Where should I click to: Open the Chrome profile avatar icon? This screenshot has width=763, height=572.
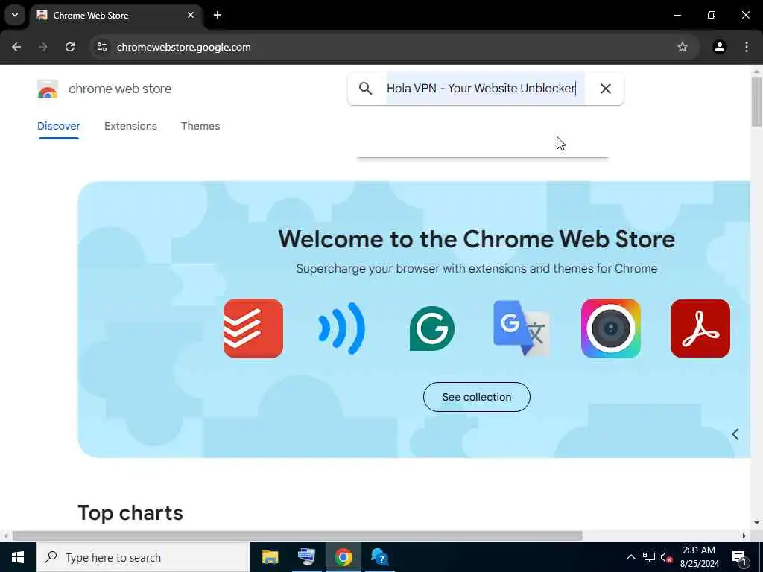coord(720,47)
